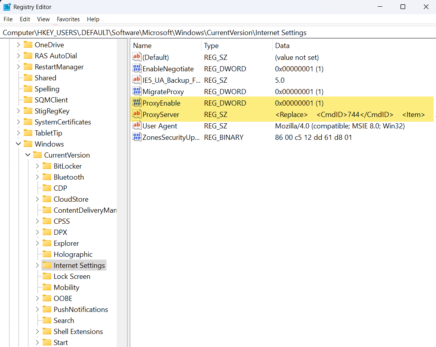Click the Registry Editor app icon in title bar

(x=7, y=7)
